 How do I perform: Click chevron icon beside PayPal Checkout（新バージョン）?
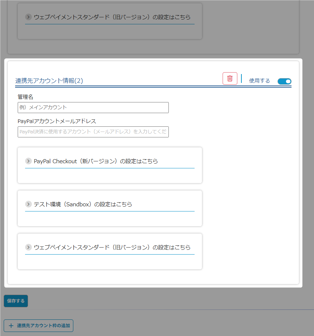click(x=28, y=161)
